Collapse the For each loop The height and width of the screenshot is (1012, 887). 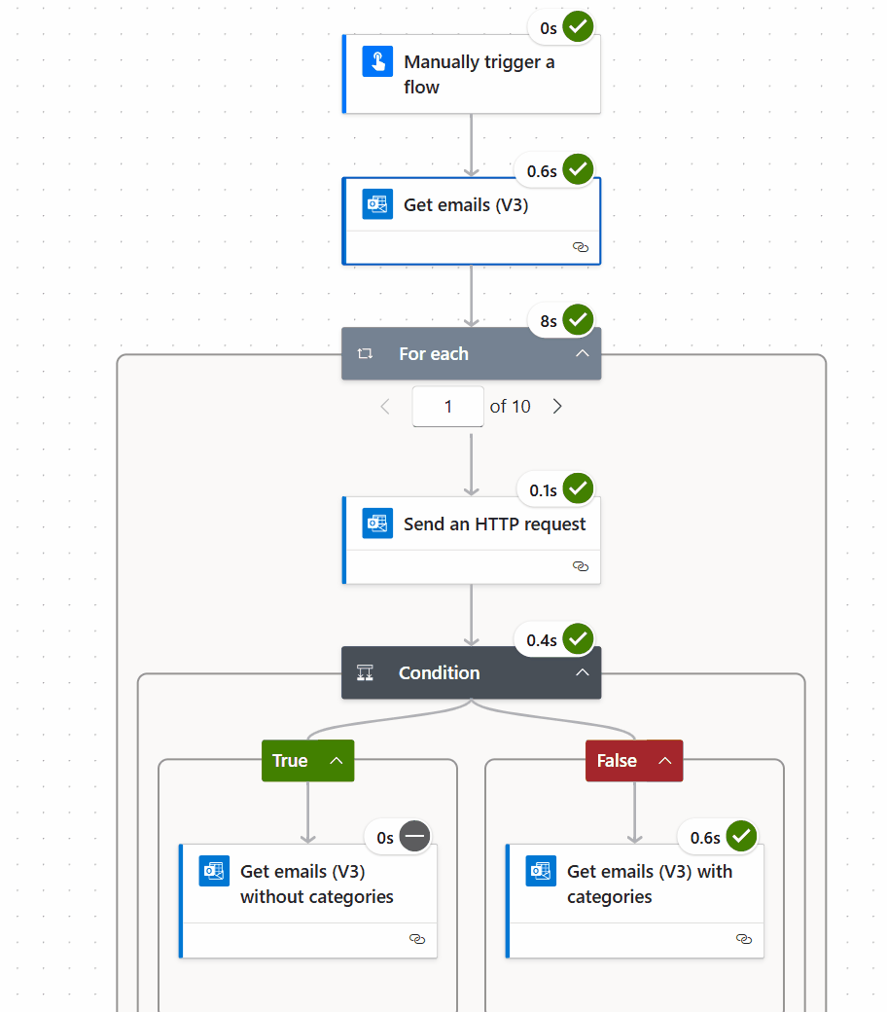tap(582, 353)
